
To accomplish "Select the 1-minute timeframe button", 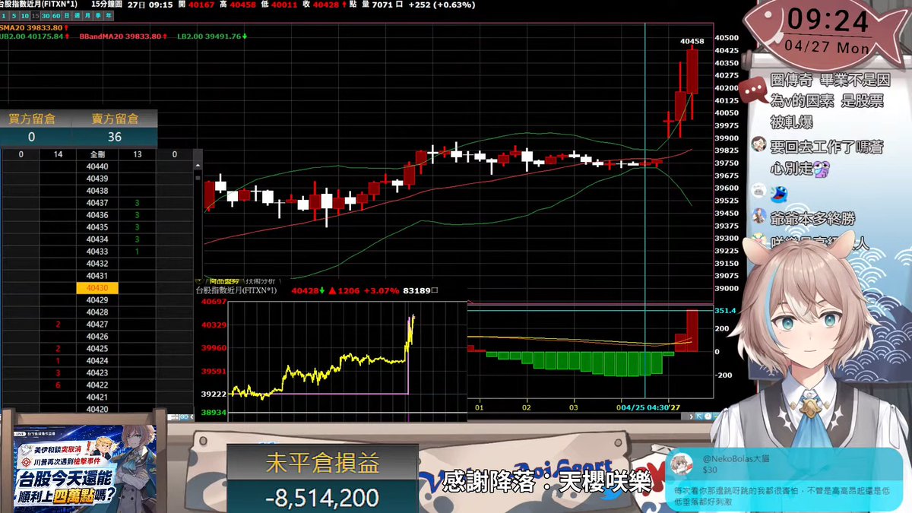I will coord(4,16).
